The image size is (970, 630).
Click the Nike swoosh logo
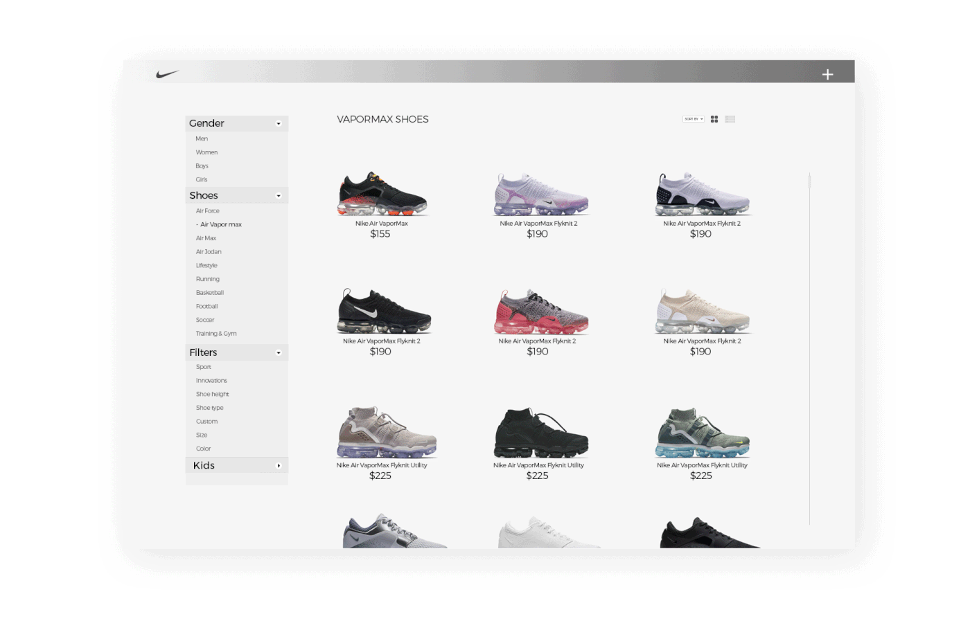tap(167, 74)
